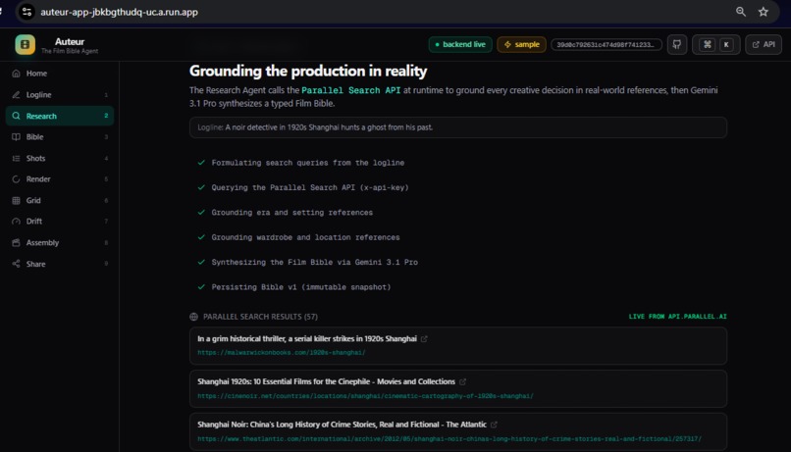Open external link icon for The Atlantic result
The image size is (791, 452).
494,425
